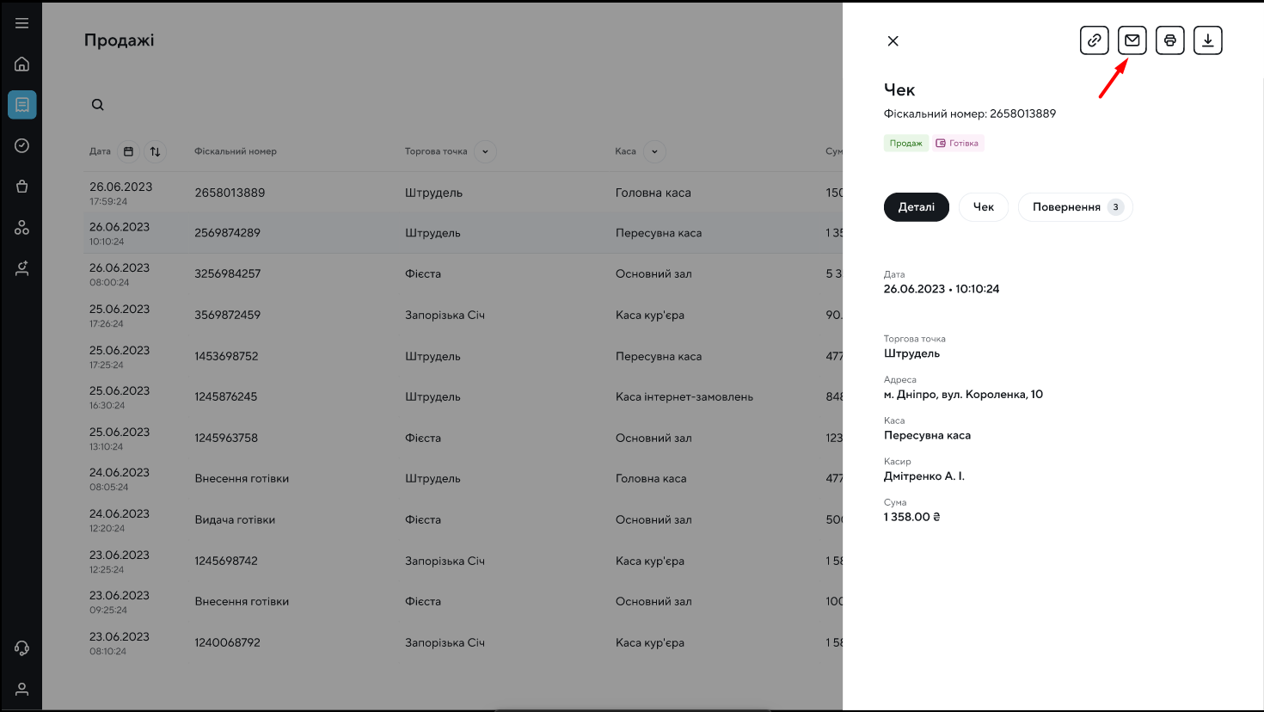Open the Повернення tab
Screen dimensions: 1264x712
coord(1075,207)
